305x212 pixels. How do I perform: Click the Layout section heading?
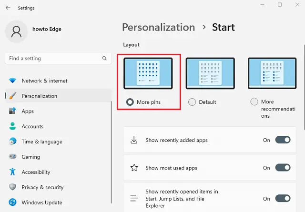pyautogui.click(x=131, y=45)
